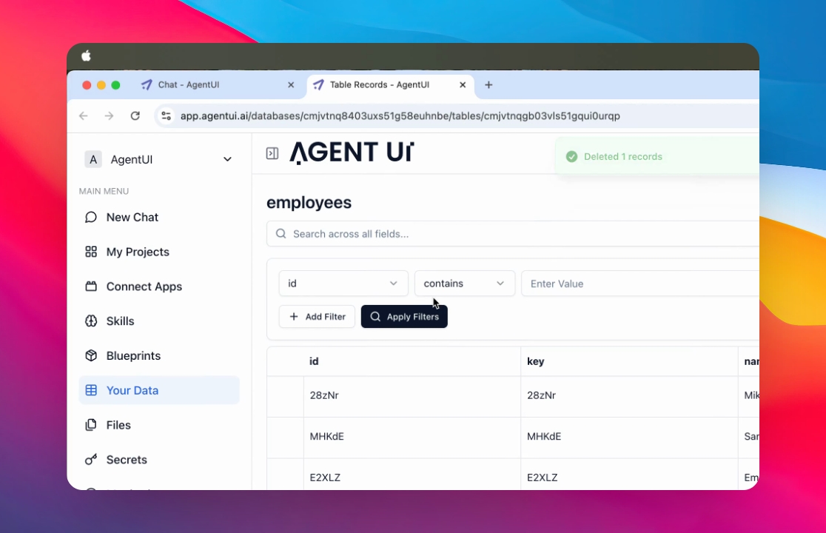
Task: Click the address bar URL
Action: click(400, 116)
